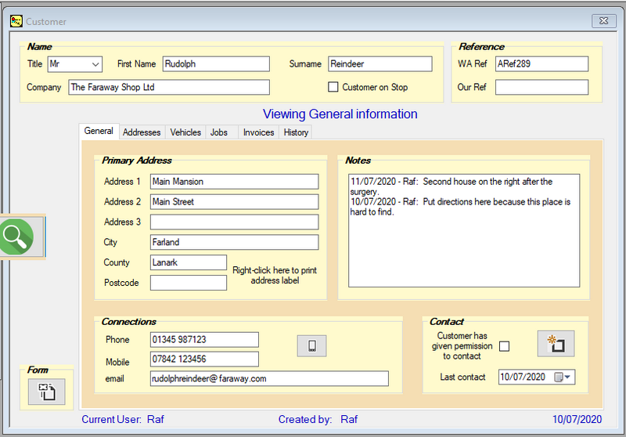
Task: Click the WA Ref field
Action: tap(541, 64)
